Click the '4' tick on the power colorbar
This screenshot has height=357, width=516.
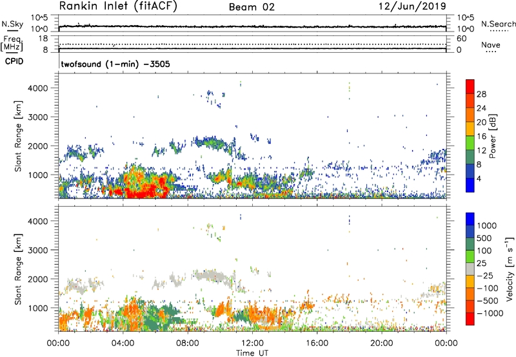(479, 179)
